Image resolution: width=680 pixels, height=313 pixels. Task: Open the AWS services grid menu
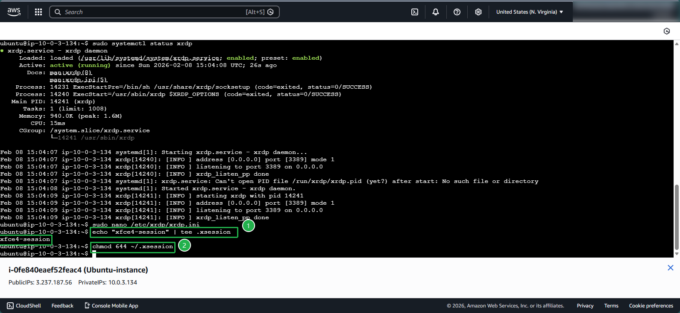(x=38, y=12)
